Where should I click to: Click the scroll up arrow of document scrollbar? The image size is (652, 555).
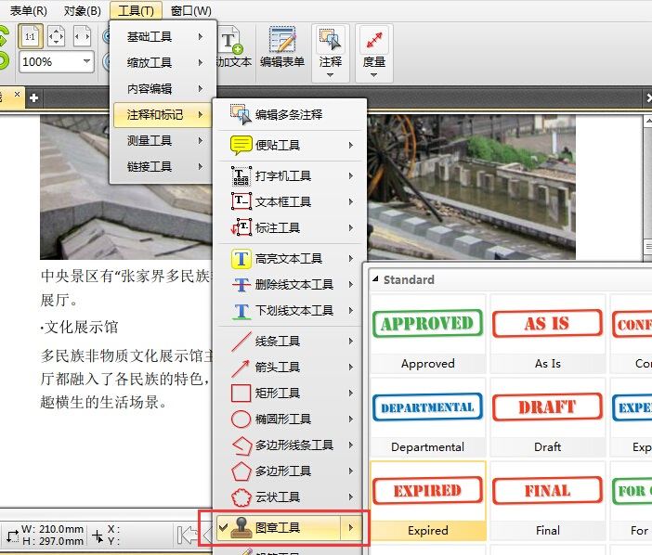click(648, 122)
